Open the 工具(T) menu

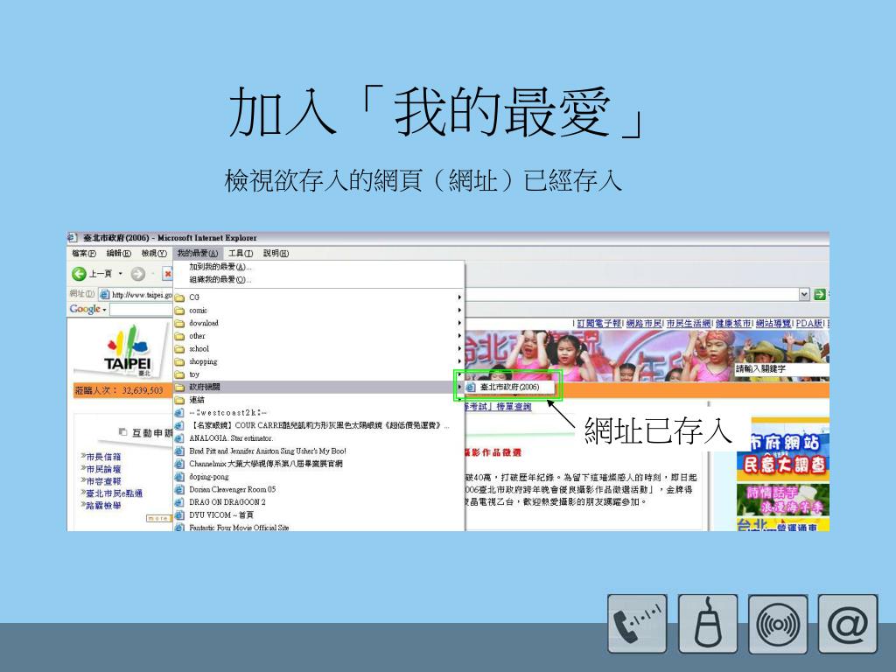click(x=241, y=253)
